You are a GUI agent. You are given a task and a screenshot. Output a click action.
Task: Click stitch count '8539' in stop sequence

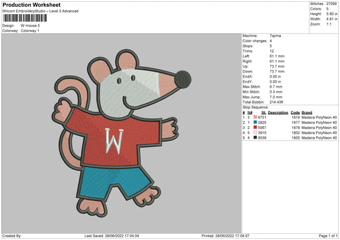click(x=262, y=138)
